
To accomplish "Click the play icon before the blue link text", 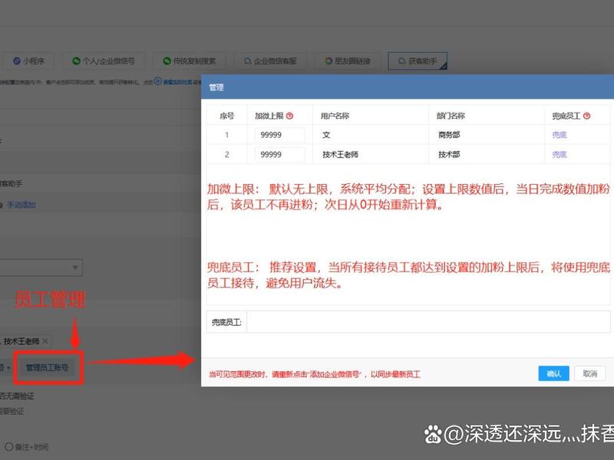I will coord(158,81).
